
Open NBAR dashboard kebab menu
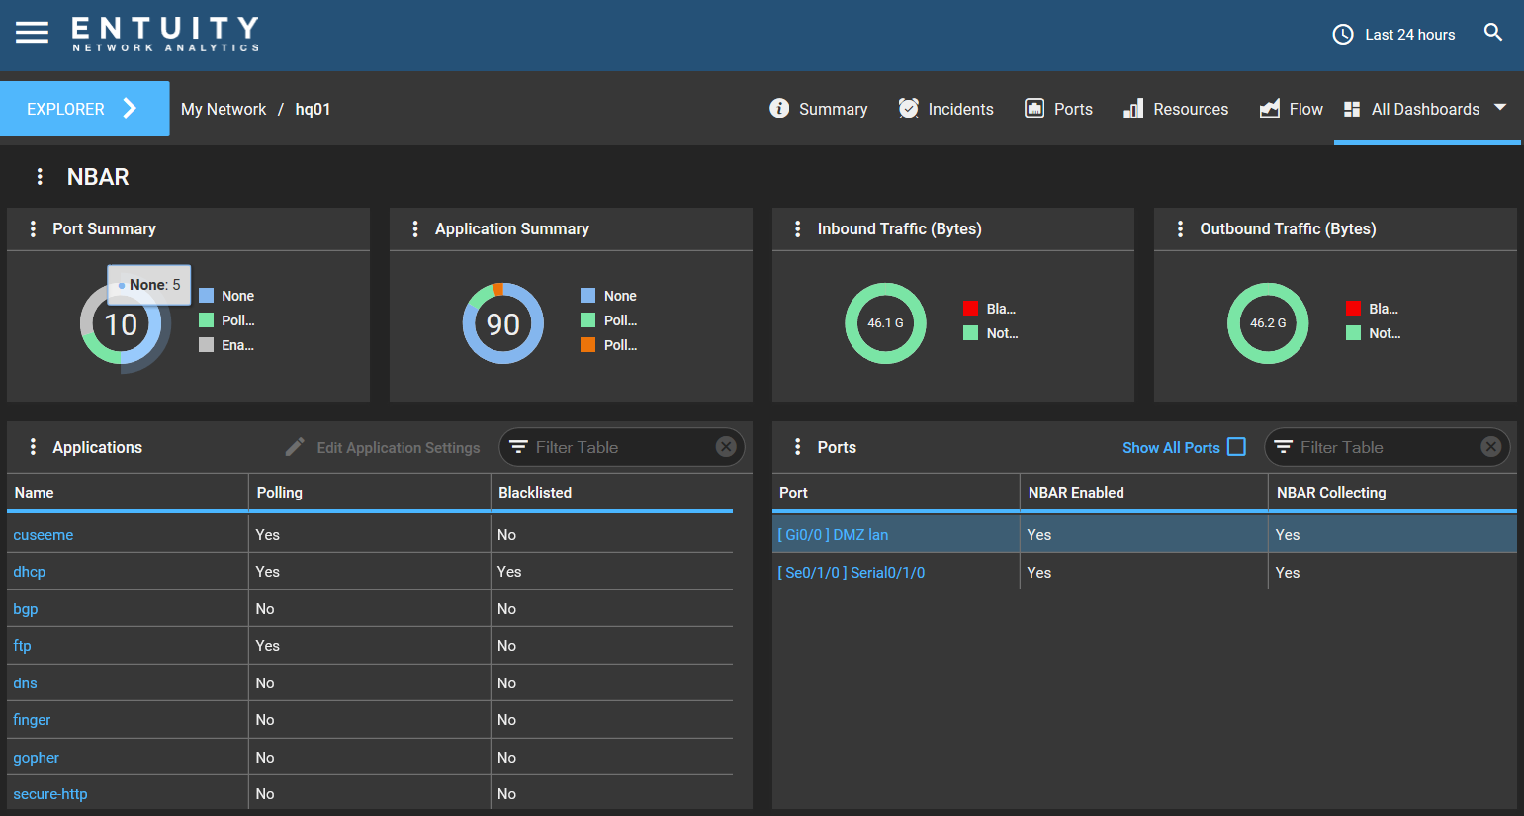[x=40, y=176]
